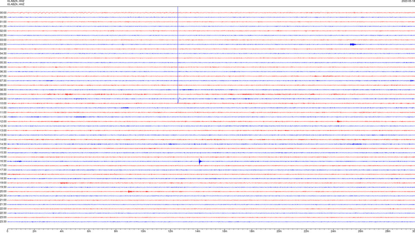
Task: Click the 02:00 trace label
Action: 3,31
